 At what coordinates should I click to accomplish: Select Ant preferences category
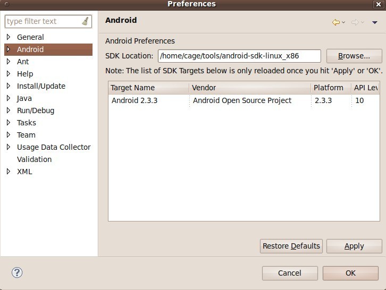[23, 62]
